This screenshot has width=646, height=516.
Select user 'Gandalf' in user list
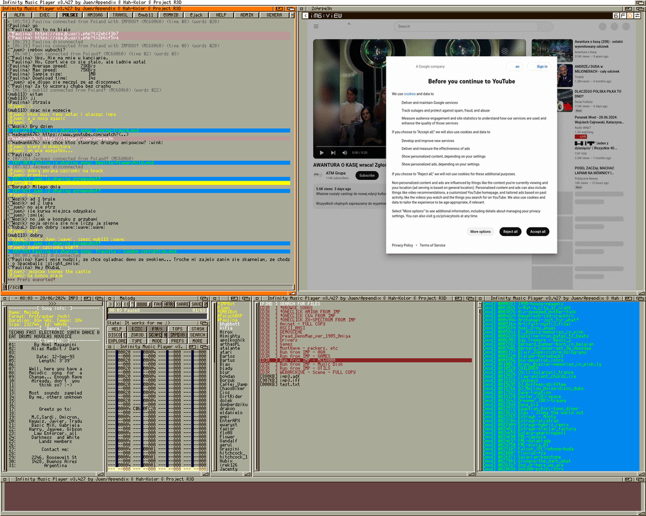click(228, 441)
